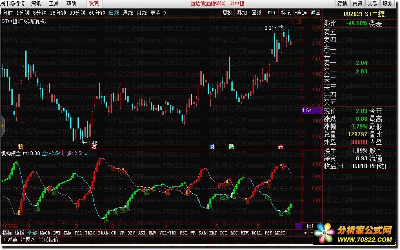
Task: Click the 行情 button at top right
Action: pyautogui.click(x=342, y=3)
